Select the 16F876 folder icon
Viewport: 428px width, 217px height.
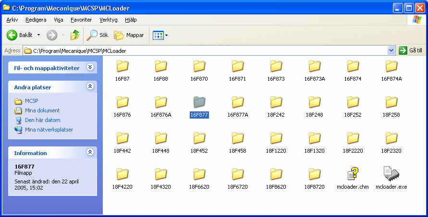click(122, 102)
